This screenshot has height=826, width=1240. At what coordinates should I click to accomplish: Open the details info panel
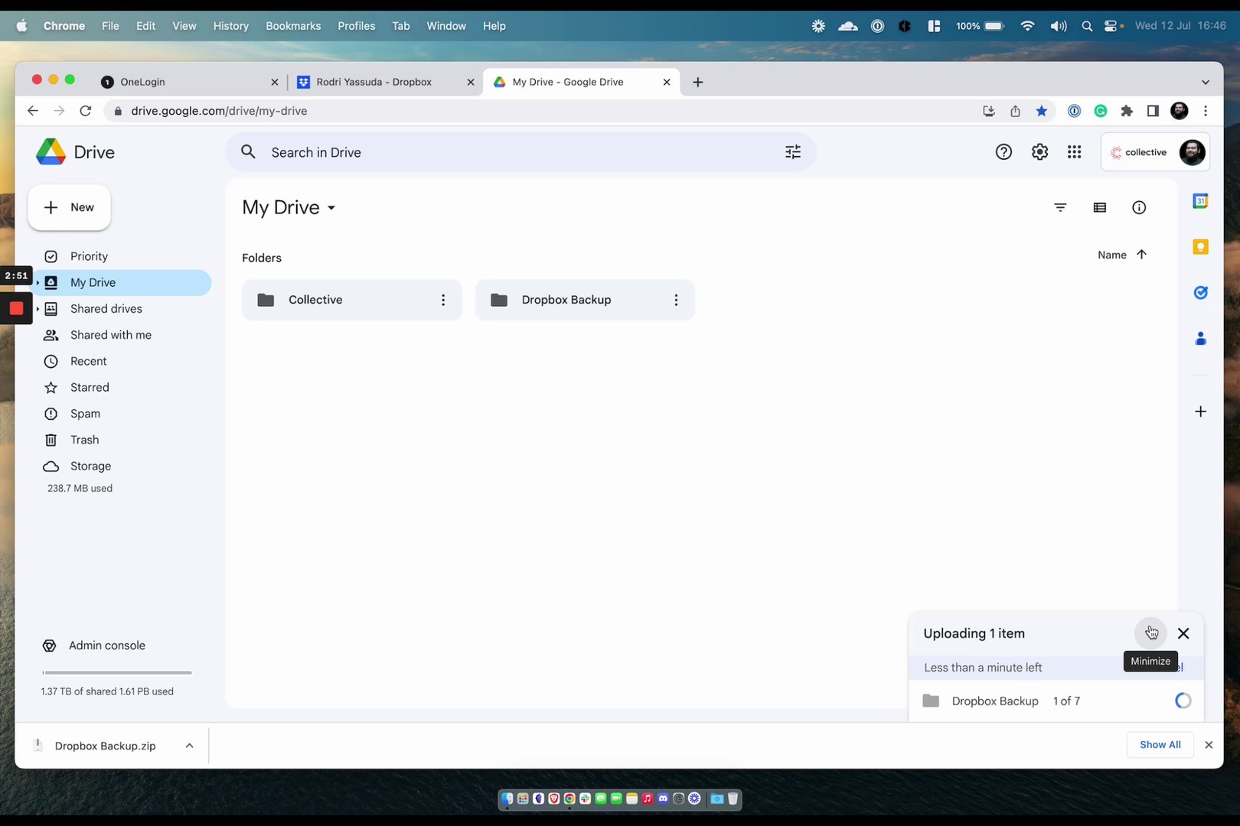(1139, 207)
